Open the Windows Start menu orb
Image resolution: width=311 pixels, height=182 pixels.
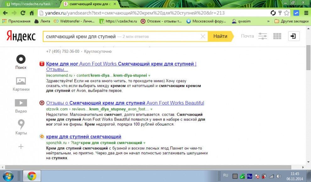click(x=8, y=176)
